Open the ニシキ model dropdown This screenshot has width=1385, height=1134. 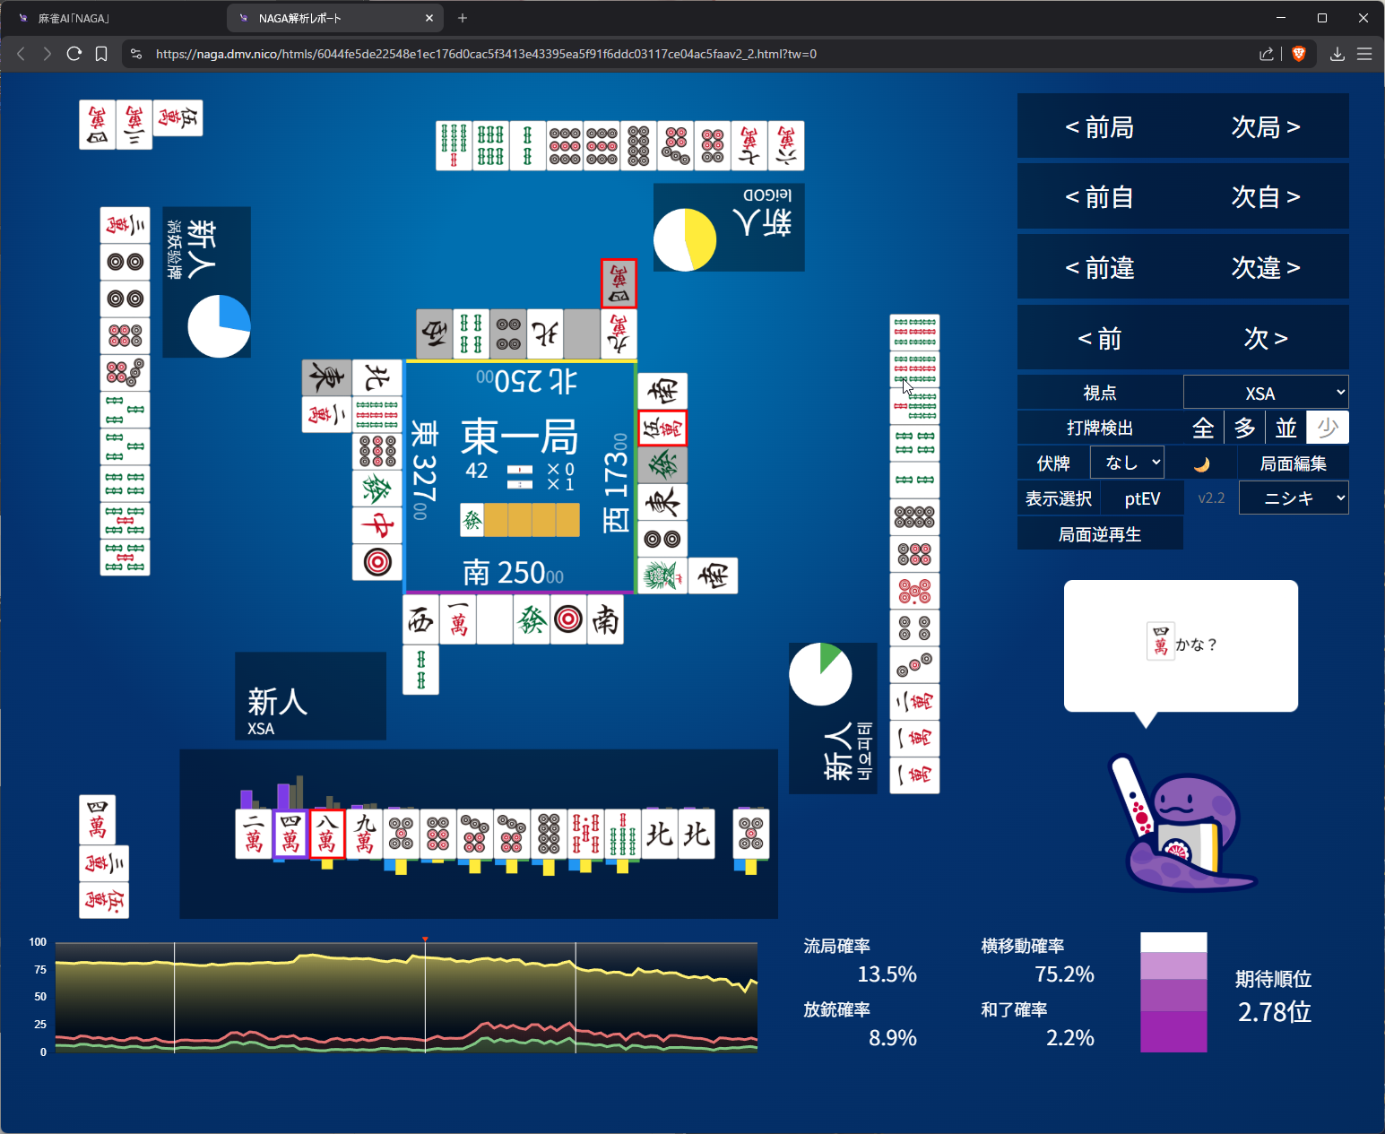coord(1294,498)
